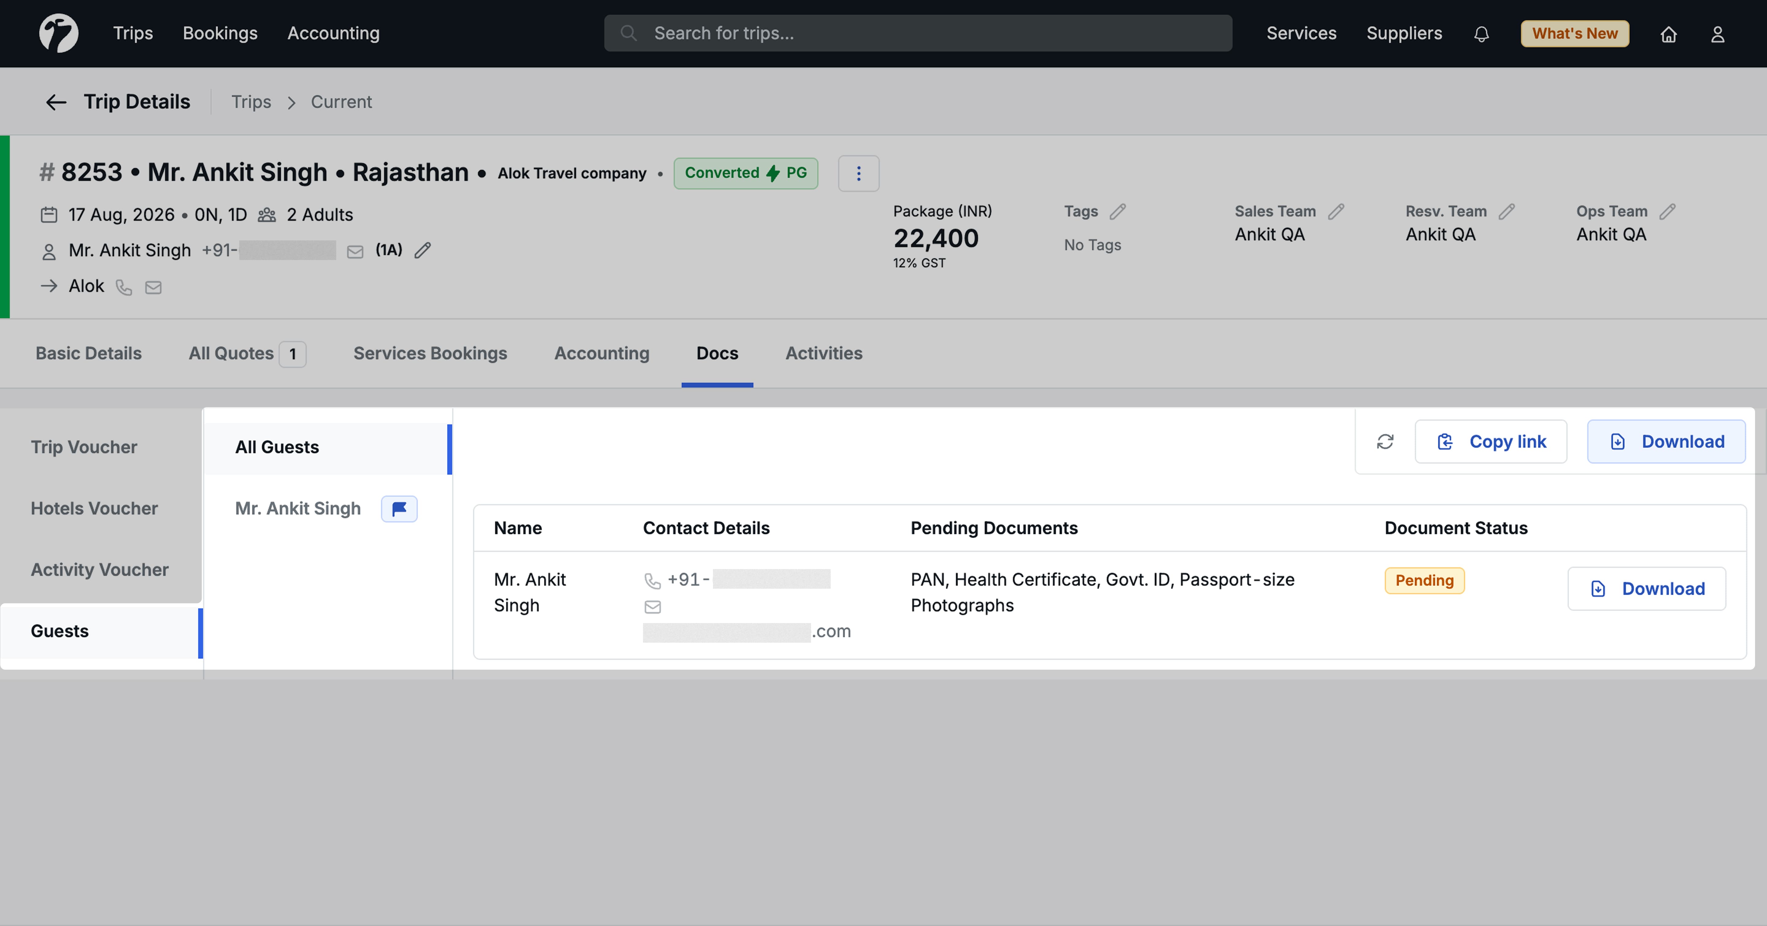1767x926 pixels.
Task: Open Activity Voucher section
Action: [99, 570]
